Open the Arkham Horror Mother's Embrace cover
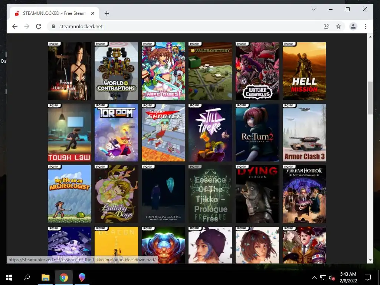Screen dimensions: 380x285 pos(304,194)
